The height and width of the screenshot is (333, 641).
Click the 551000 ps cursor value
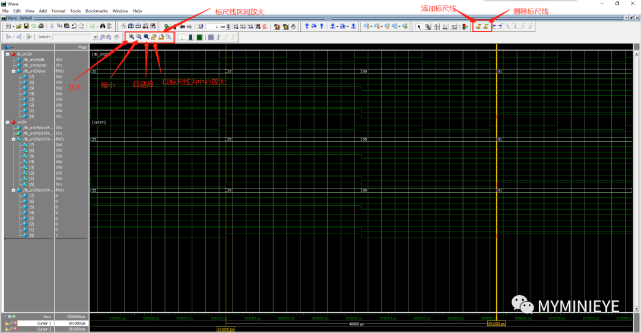pos(77,329)
